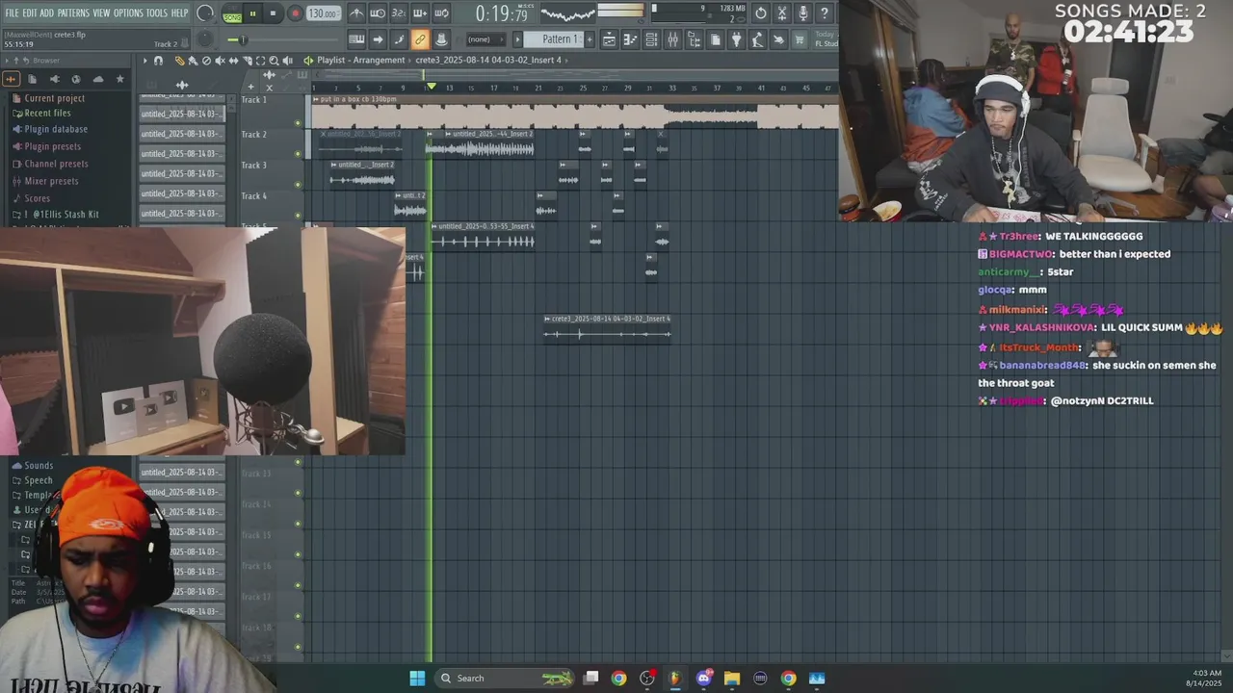Select the playlist mute tool
1233x693 pixels.
(220, 61)
